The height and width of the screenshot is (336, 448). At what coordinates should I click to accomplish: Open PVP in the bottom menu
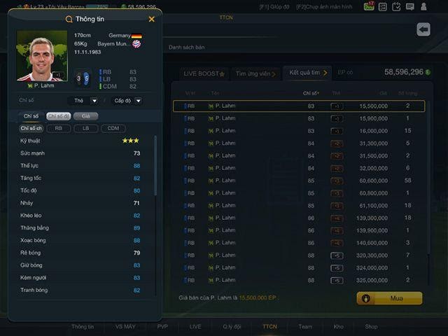point(162,327)
